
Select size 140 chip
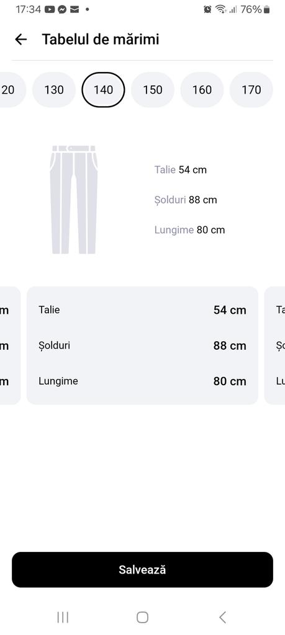tap(103, 89)
